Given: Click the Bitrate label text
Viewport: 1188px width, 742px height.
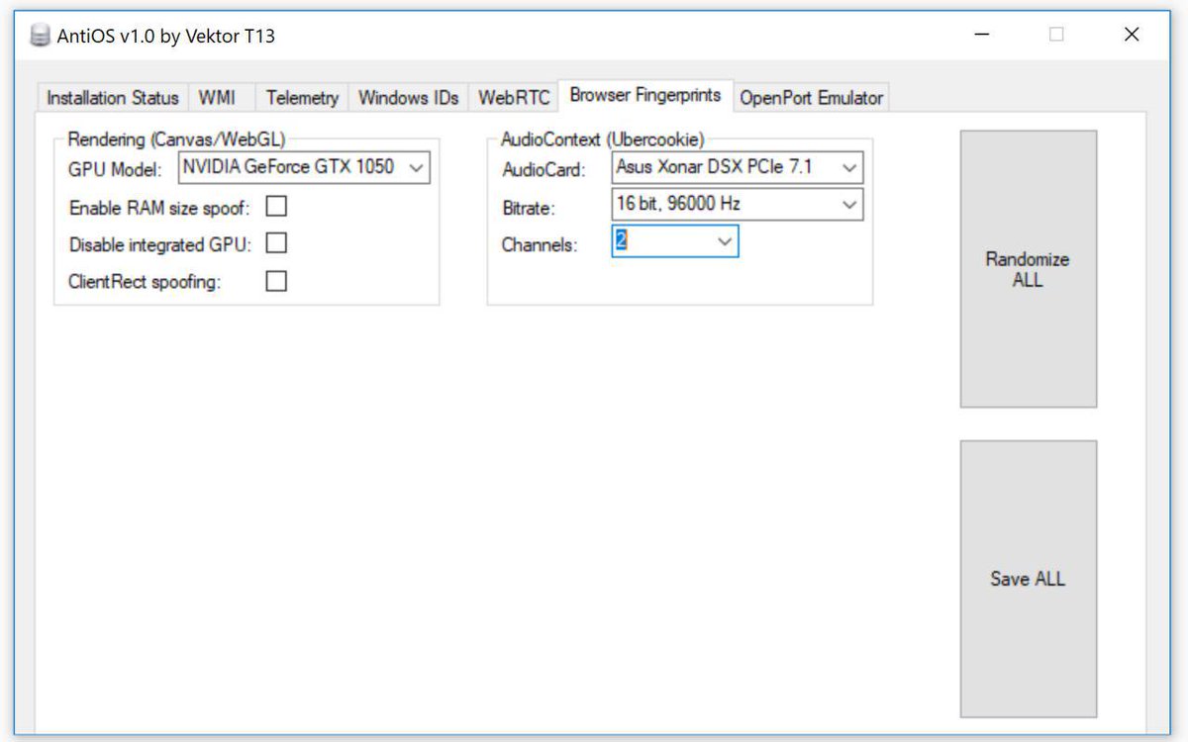Looking at the screenshot, I should click(x=530, y=208).
